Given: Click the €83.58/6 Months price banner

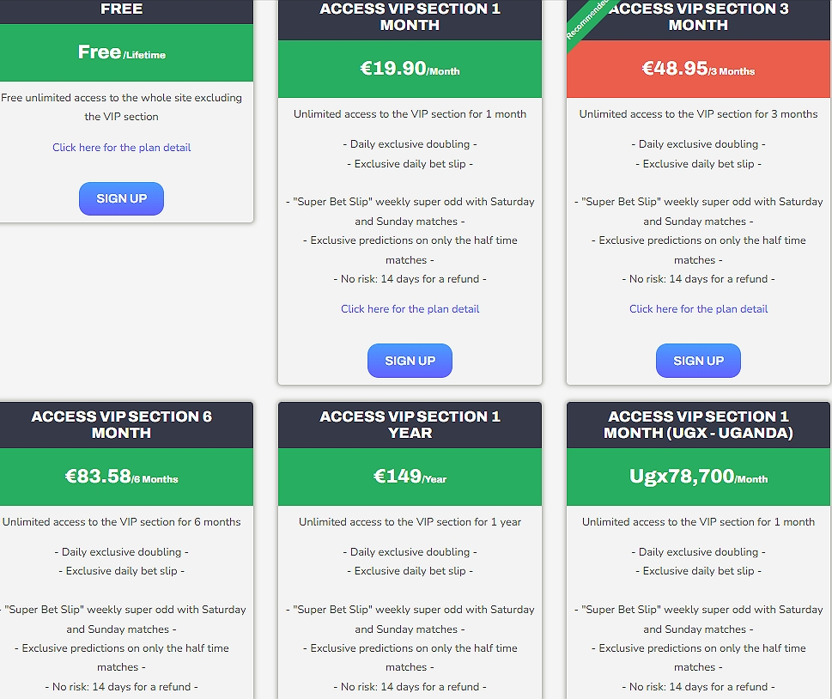Looking at the screenshot, I should [x=121, y=477].
